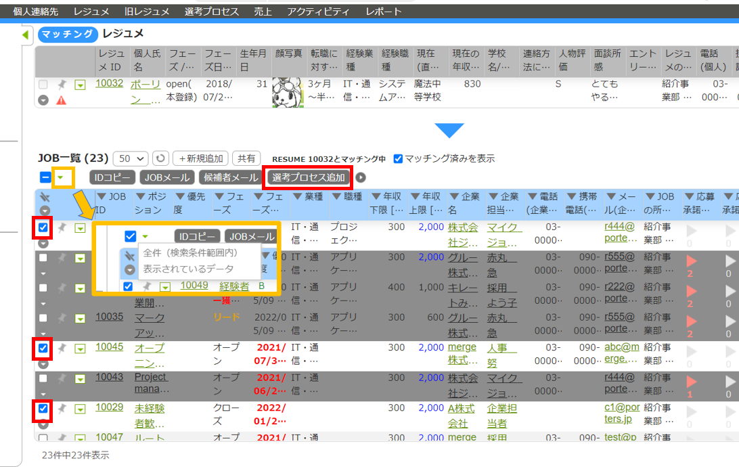Click the pin icon for job 10045
The width and height of the screenshot is (739, 467).
pyautogui.click(x=62, y=349)
